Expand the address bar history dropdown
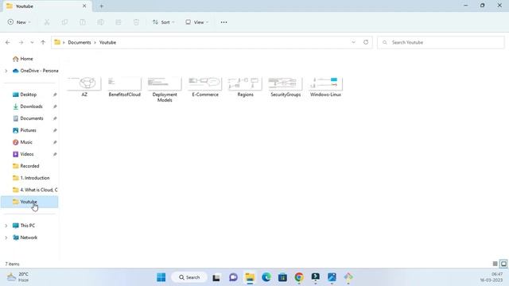 tap(353, 42)
